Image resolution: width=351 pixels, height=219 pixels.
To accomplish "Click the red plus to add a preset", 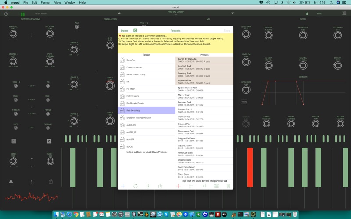I will point(178,186).
